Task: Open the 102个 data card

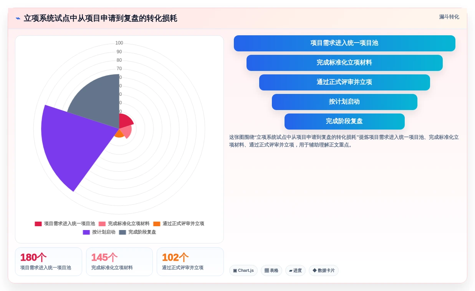Action: pos(190,261)
